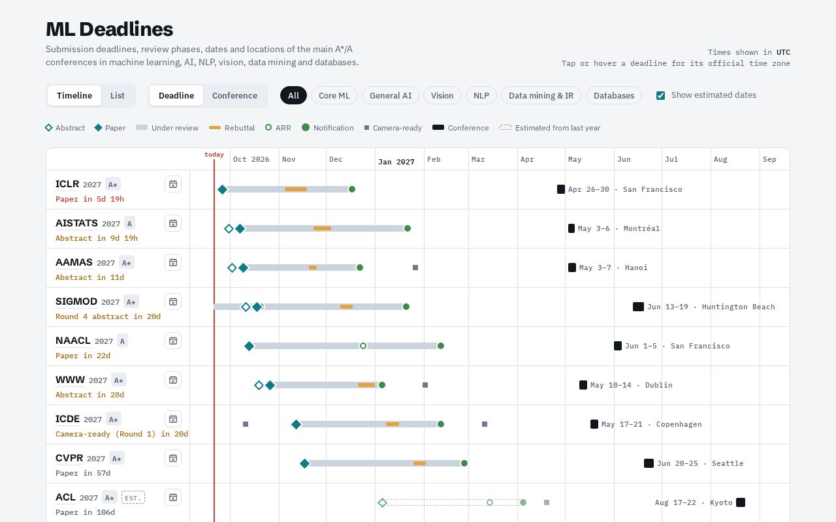Click the ICLR paper deadline diamond marker

222,189
